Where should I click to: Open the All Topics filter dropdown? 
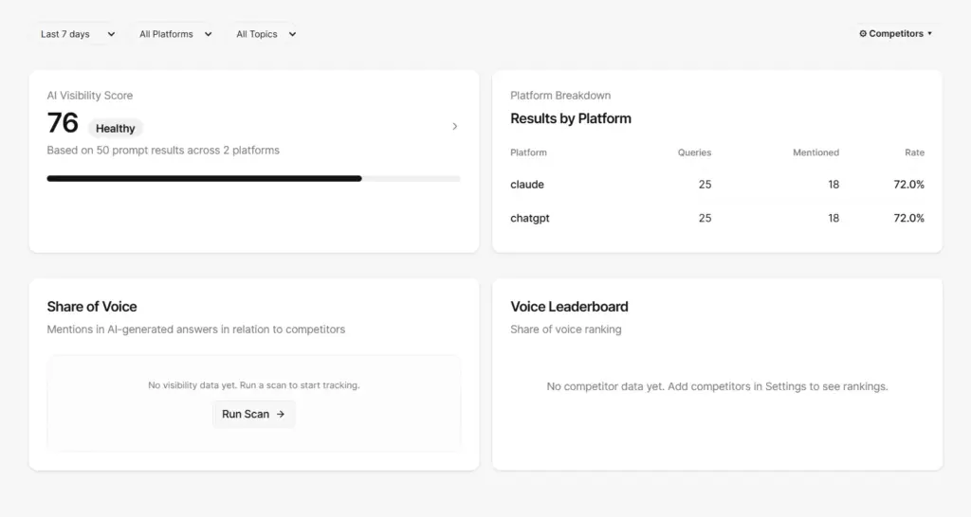[x=266, y=34]
